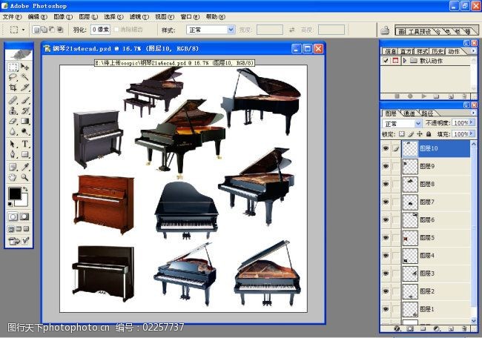The height and width of the screenshot is (338, 482).
Task: Expand the 默认动作 action folder
Action: (x=404, y=61)
